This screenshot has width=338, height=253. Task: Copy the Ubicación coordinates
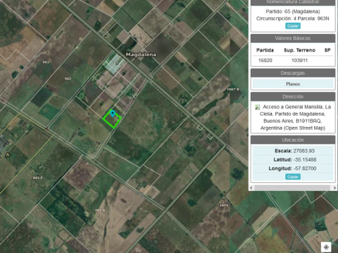tap(293, 177)
